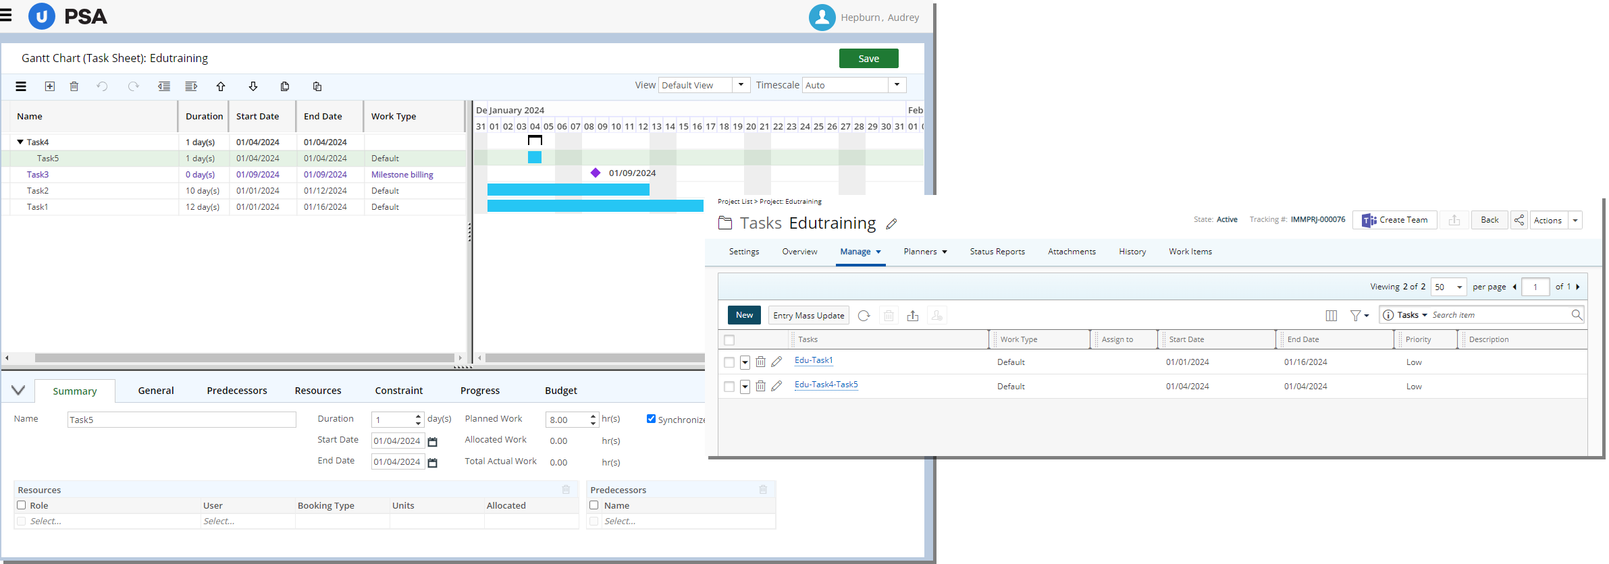Screen dimensions: 1609x564
Task: Open the filter funnel dropdown
Action: click(1359, 316)
